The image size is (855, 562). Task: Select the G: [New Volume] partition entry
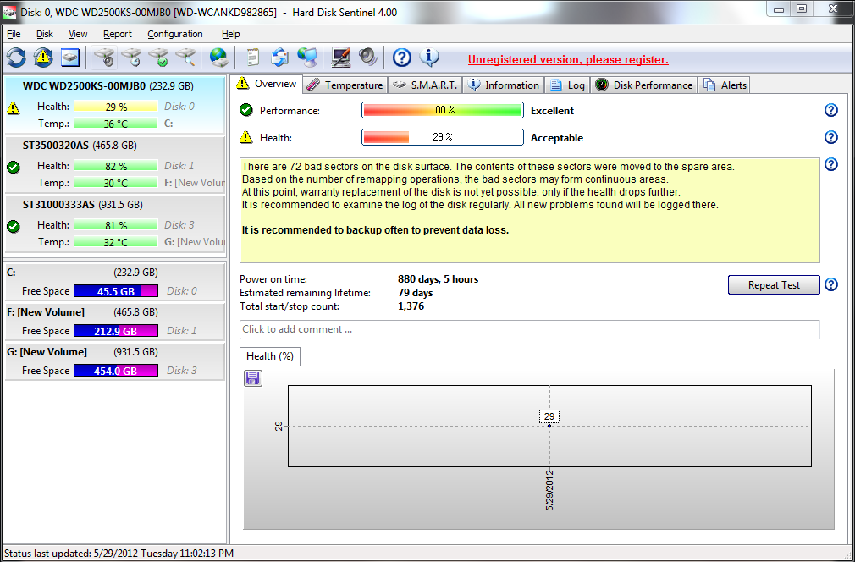pos(114,361)
